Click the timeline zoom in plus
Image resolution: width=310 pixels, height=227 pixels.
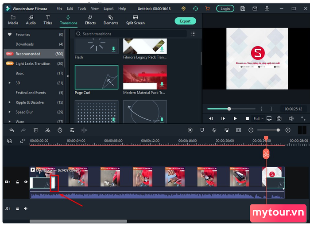coord(288,130)
